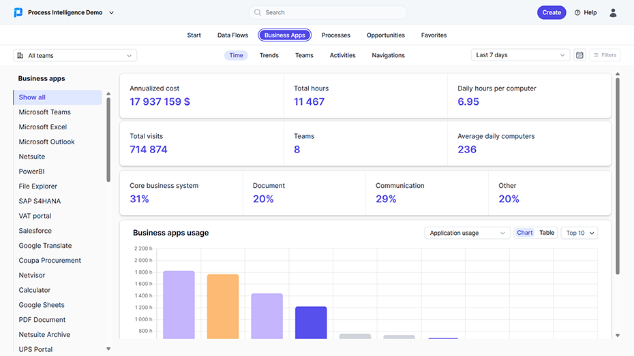This screenshot has width=634, height=356.
Task: Click the business apps list scrollbar thumb
Action: pos(108,140)
